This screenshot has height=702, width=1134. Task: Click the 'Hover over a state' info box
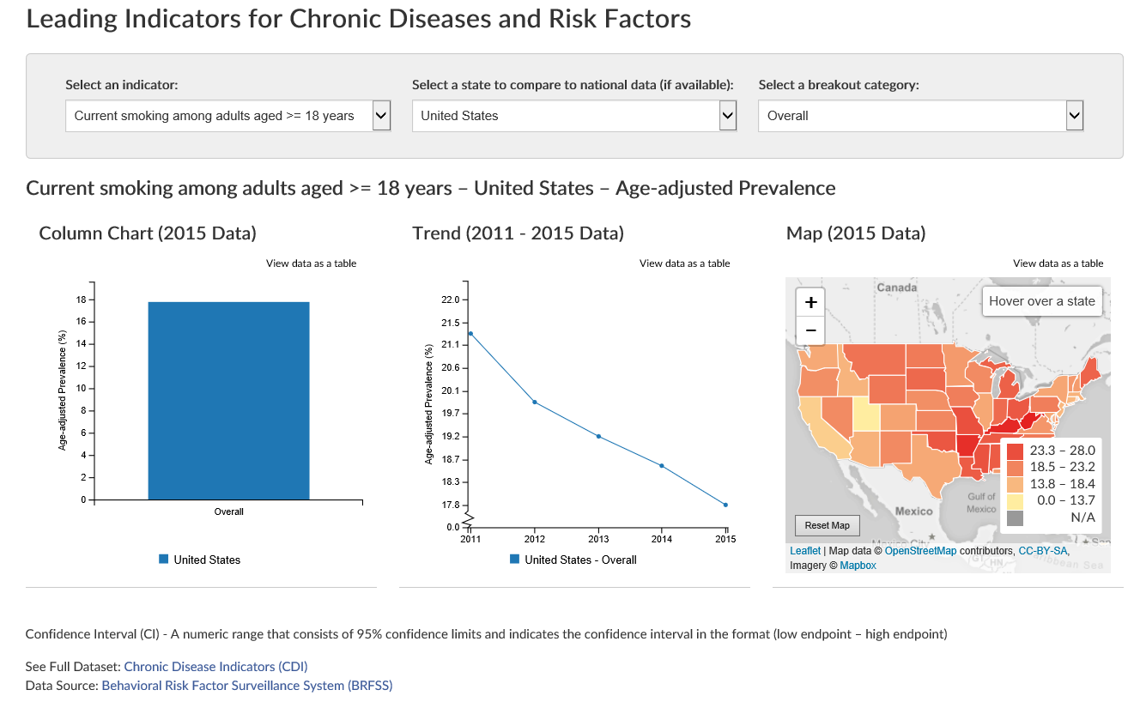(x=1041, y=300)
